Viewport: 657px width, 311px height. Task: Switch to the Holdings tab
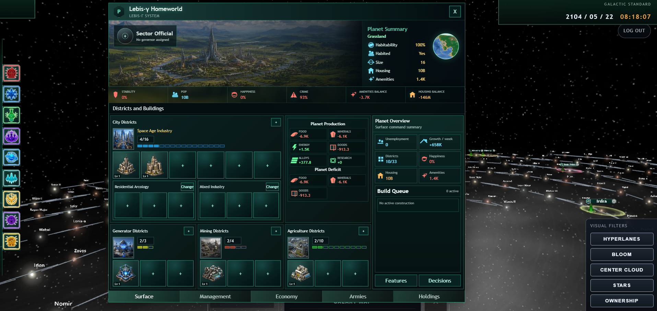tap(429, 296)
